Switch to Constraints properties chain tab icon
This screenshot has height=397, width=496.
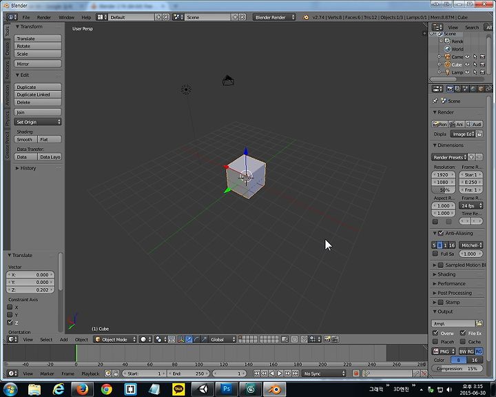(488, 89)
